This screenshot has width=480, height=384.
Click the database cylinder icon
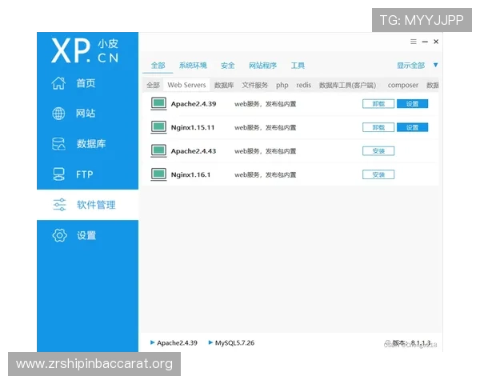[x=58, y=144]
